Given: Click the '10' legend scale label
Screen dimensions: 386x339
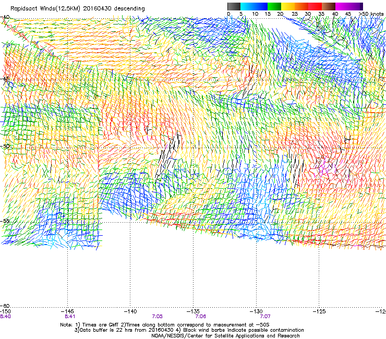Looking at the screenshot, I should 255,14.
